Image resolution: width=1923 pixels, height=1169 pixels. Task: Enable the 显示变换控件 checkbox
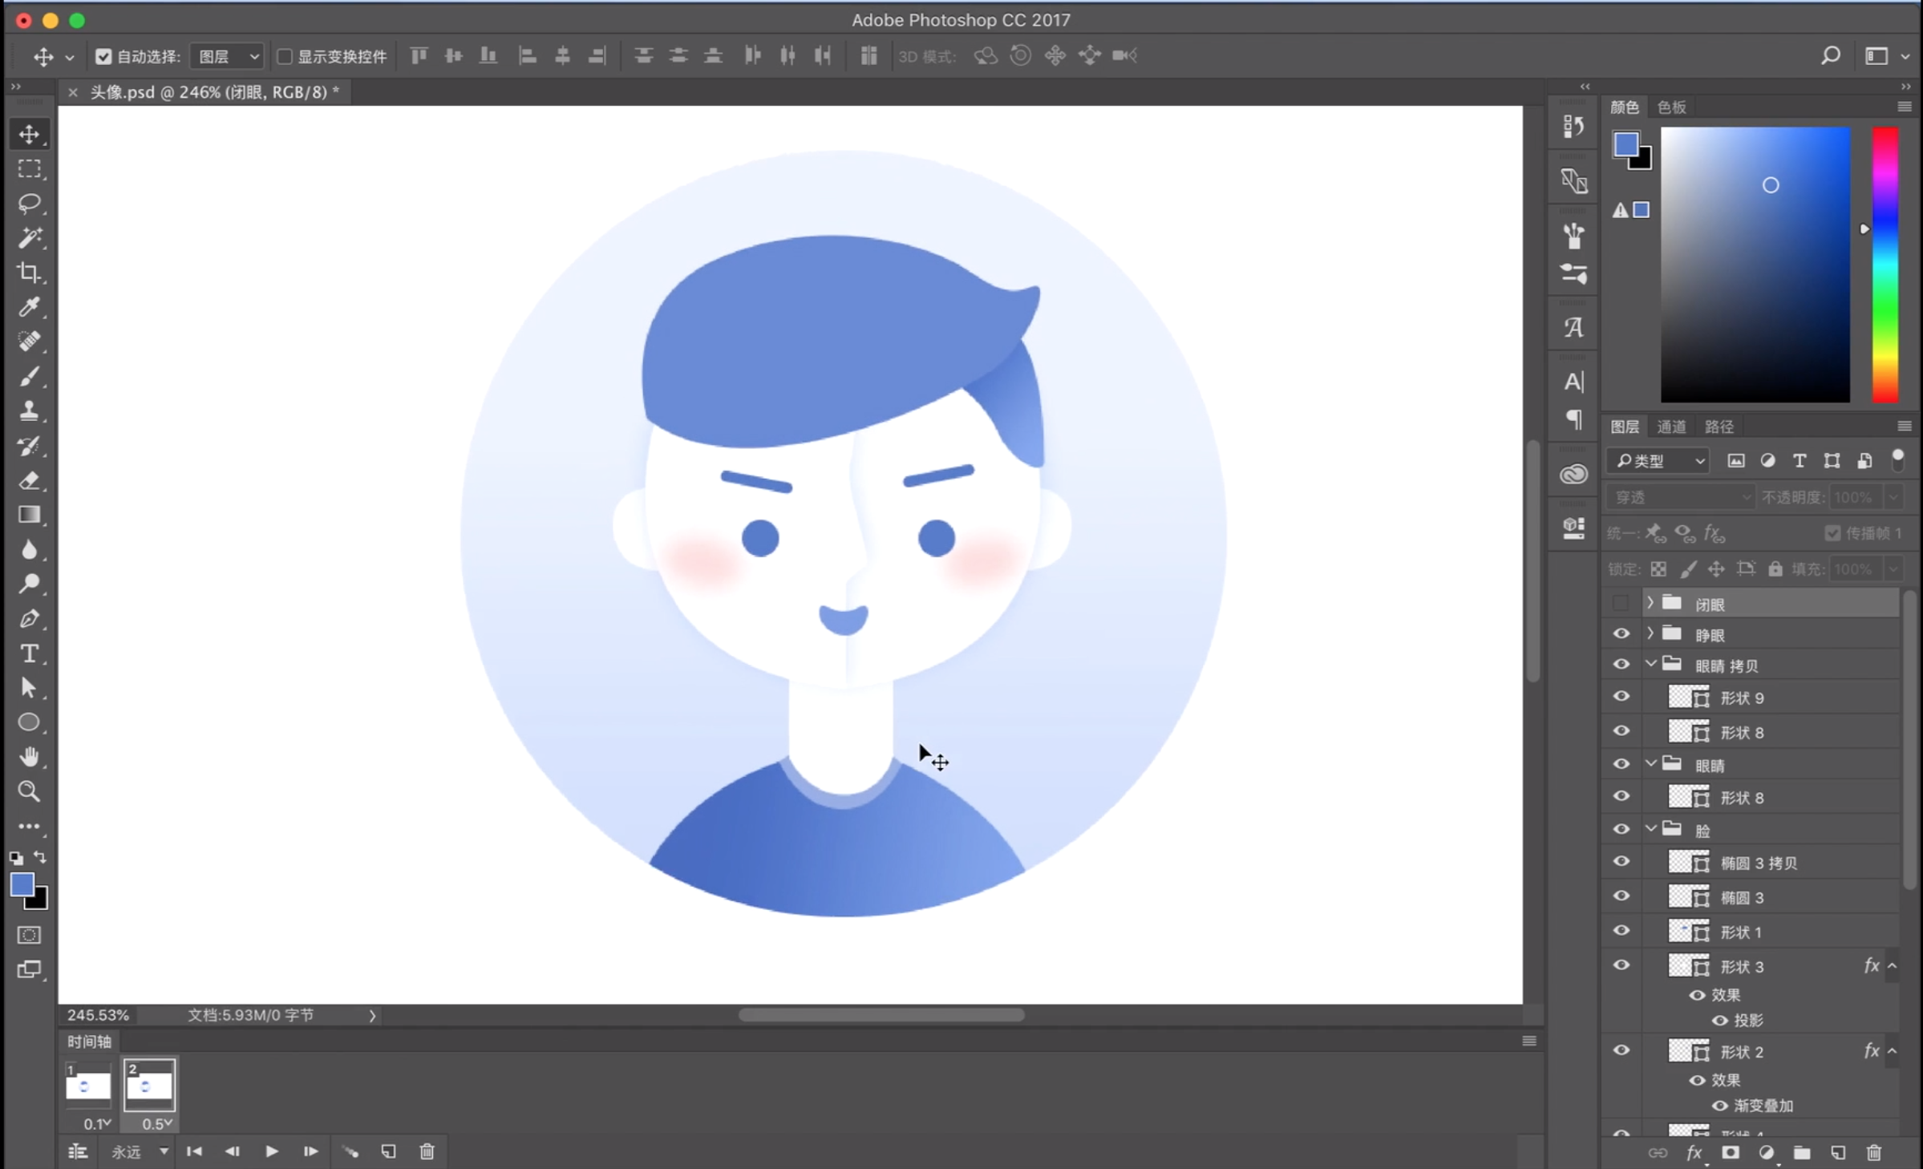(284, 56)
